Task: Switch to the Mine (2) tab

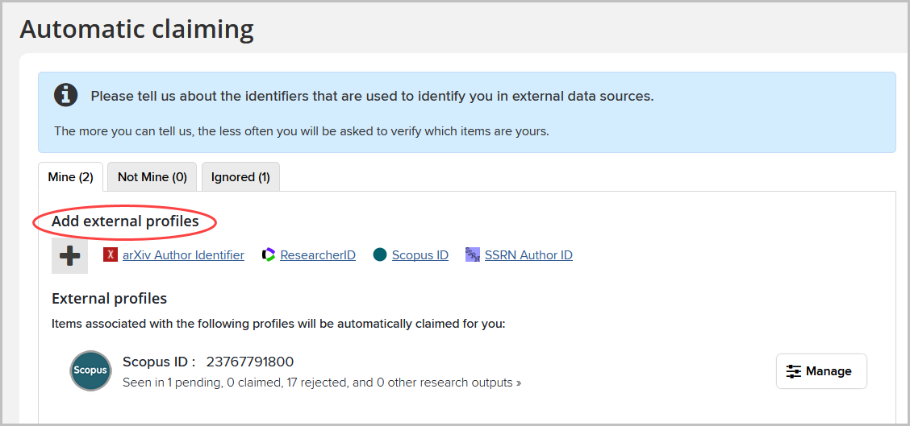Action: pyautogui.click(x=70, y=177)
